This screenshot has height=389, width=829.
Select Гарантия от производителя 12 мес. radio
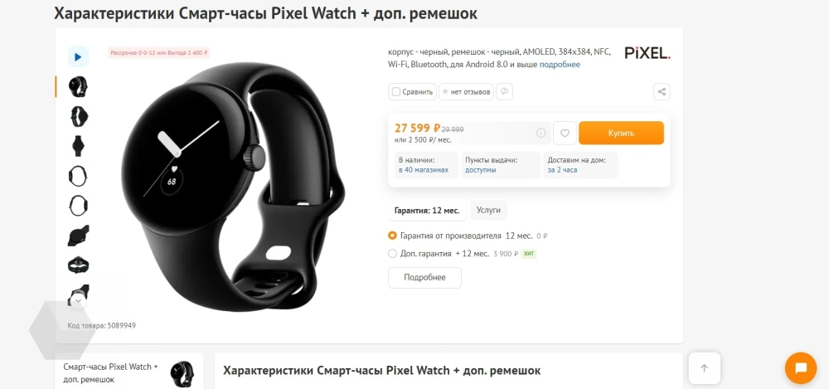392,236
